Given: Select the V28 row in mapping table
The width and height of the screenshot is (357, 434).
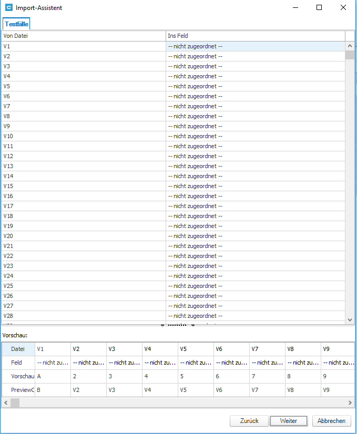Looking at the screenshot, I should (x=83, y=316).
